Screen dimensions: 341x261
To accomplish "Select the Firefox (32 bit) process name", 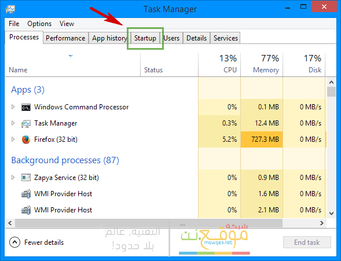I will (x=56, y=139).
